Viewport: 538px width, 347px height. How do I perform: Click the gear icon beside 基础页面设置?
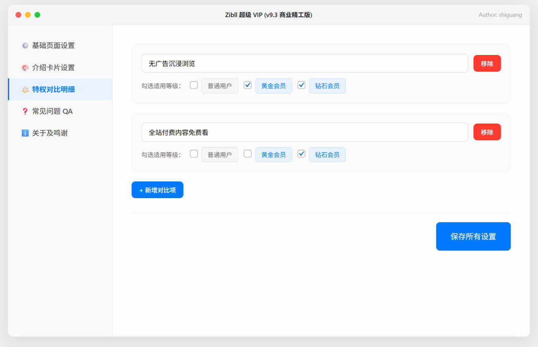pyautogui.click(x=25, y=45)
